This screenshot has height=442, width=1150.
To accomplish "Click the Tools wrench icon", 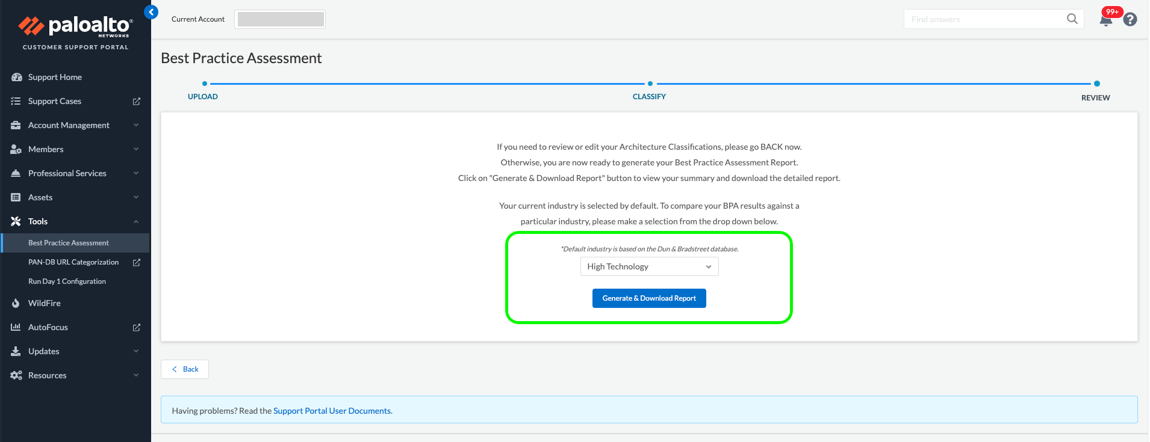I will 16,221.
